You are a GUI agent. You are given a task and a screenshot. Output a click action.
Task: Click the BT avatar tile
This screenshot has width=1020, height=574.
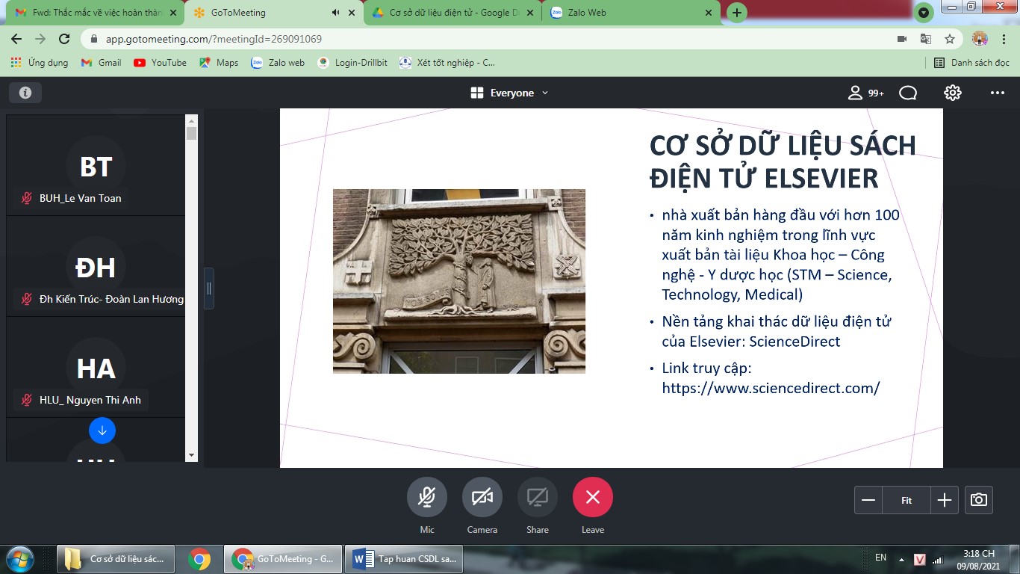[96, 166]
